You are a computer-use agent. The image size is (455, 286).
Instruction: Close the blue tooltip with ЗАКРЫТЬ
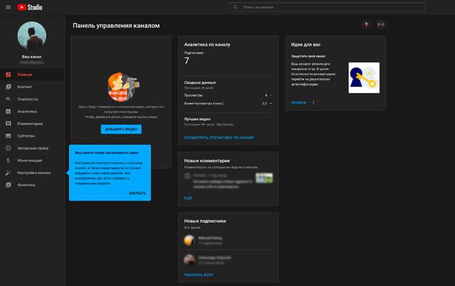click(137, 193)
